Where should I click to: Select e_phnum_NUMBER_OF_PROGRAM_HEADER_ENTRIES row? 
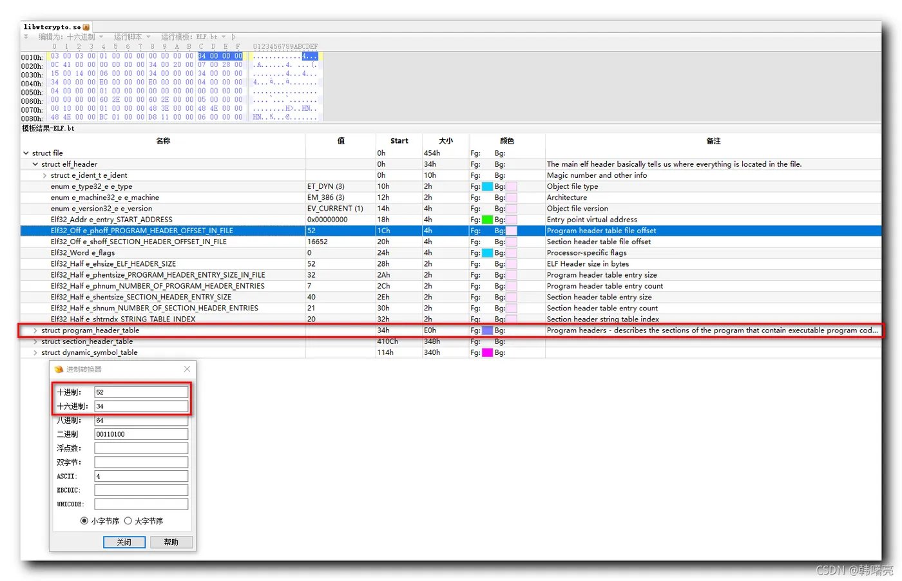[x=451, y=286]
